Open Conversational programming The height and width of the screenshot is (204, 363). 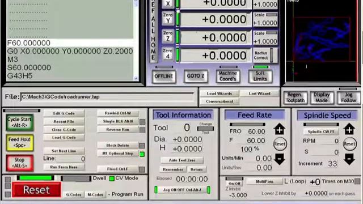click(x=220, y=101)
